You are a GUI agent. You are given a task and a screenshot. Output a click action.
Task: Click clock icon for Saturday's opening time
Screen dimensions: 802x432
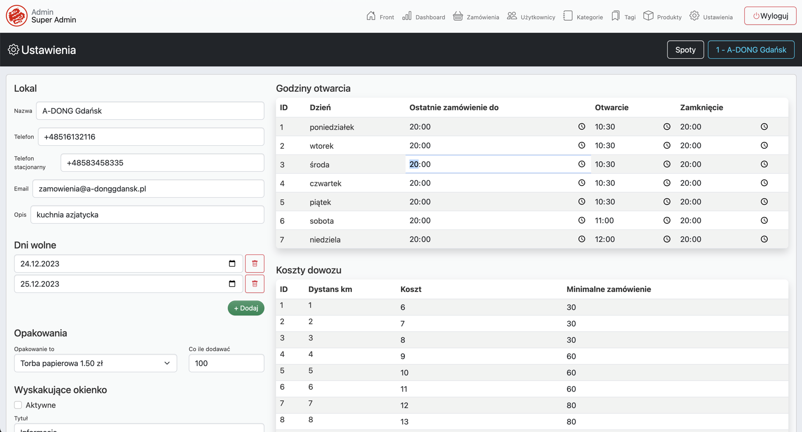(x=667, y=220)
